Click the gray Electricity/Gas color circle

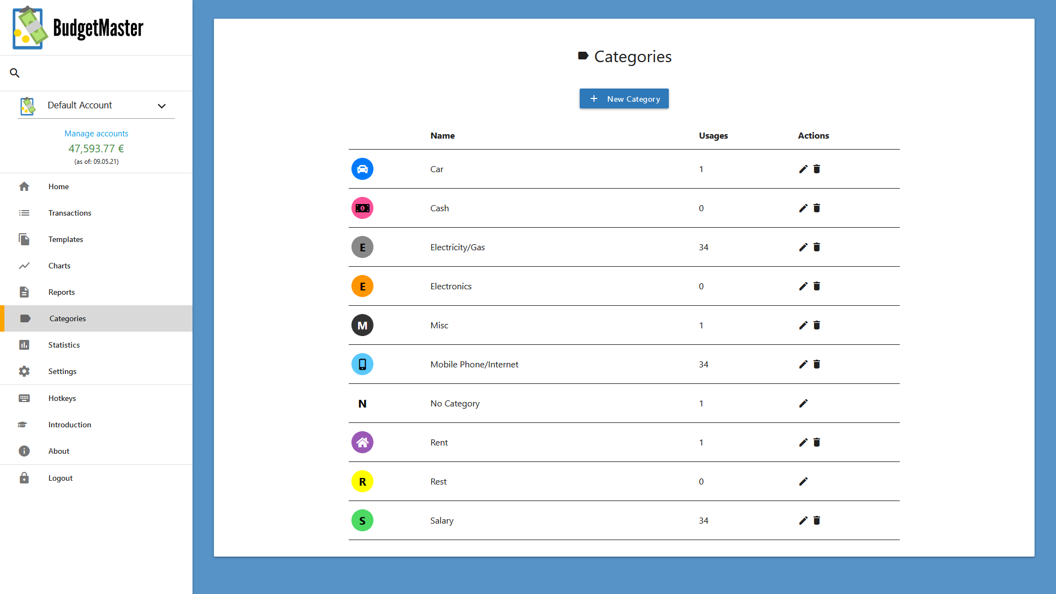(362, 247)
